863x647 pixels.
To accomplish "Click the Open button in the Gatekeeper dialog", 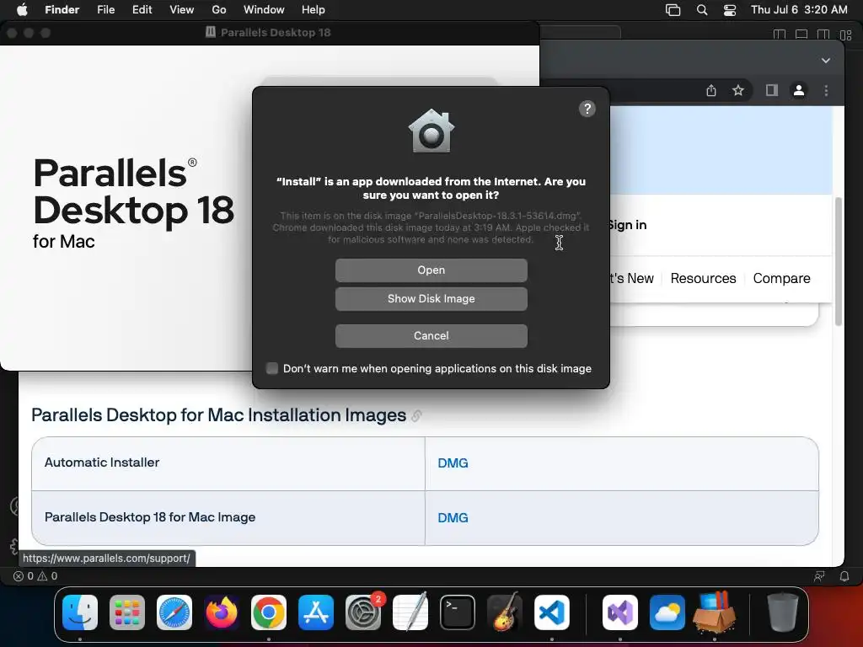I will [431, 270].
